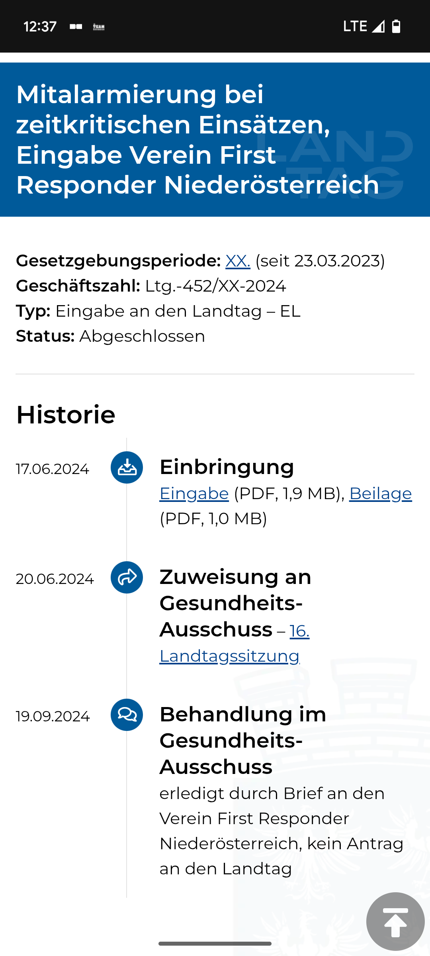Image resolution: width=430 pixels, height=956 pixels.
Task: Tap the 19.09.2024 timeline date
Action: click(53, 716)
